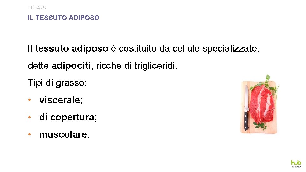Image resolution: width=306 pixels, height=172 pixels.
Task: Select the muscolare list item
Action: point(64,134)
